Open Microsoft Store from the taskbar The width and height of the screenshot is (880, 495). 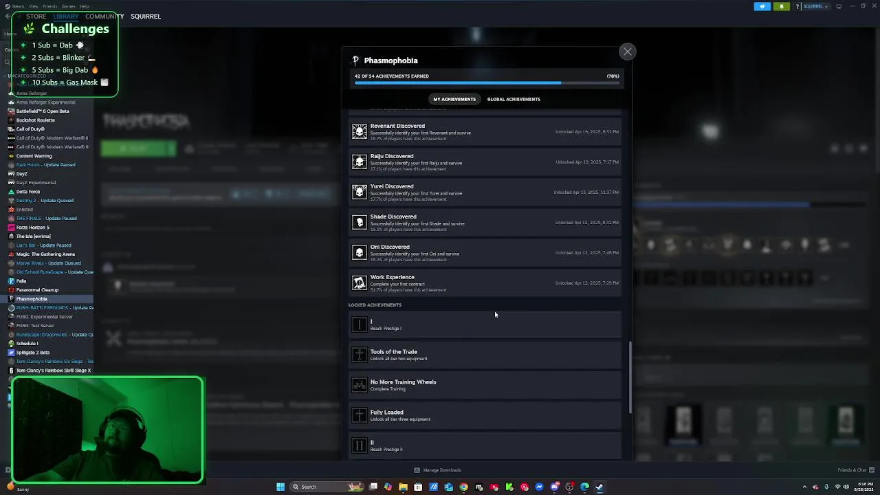418,487
